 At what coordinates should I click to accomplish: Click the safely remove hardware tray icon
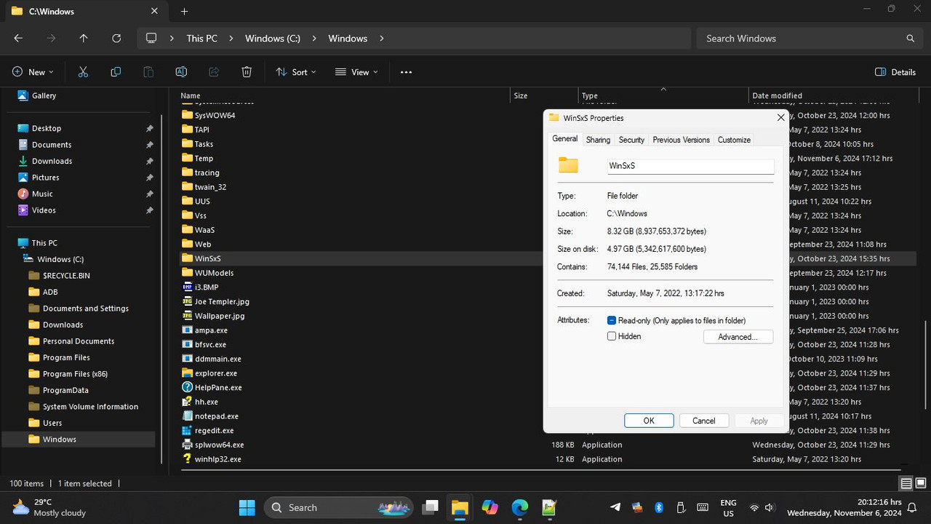tap(681, 507)
